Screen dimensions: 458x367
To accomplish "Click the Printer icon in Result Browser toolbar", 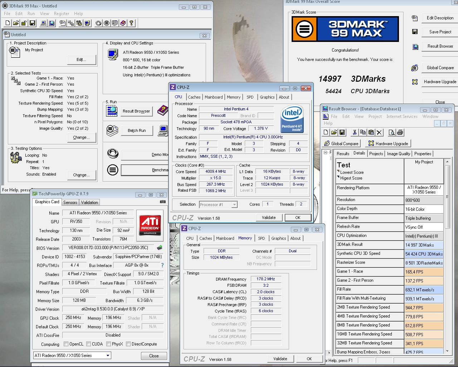I will 400,133.
